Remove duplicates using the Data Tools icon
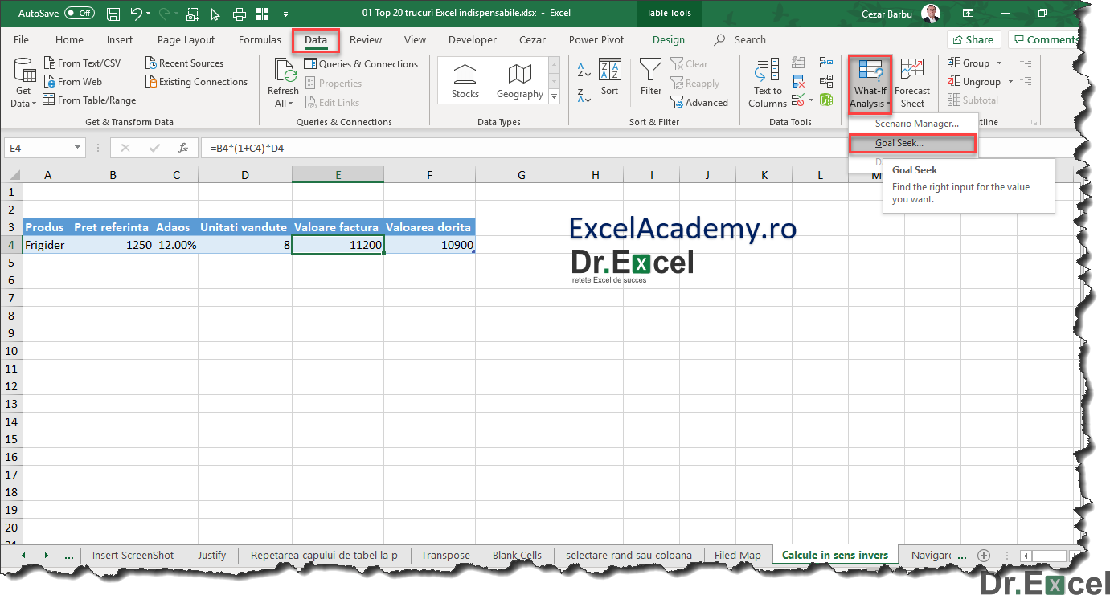This screenshot has height=595, width=1110. [798, 80]
